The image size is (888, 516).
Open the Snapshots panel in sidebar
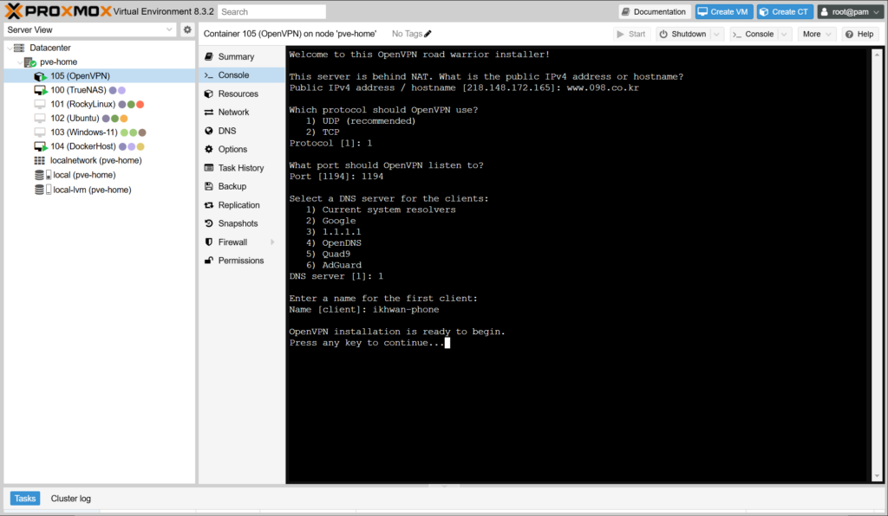click(238, 223)
